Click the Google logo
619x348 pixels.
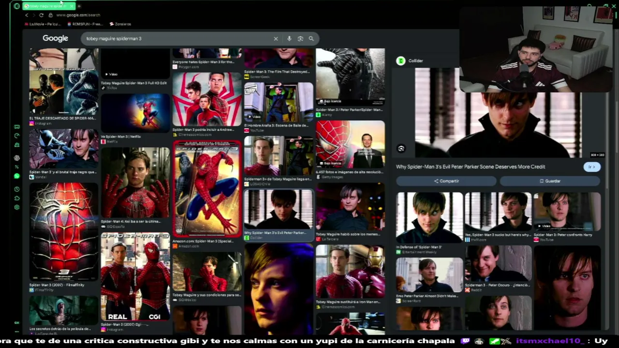click(x=55, y=38)
